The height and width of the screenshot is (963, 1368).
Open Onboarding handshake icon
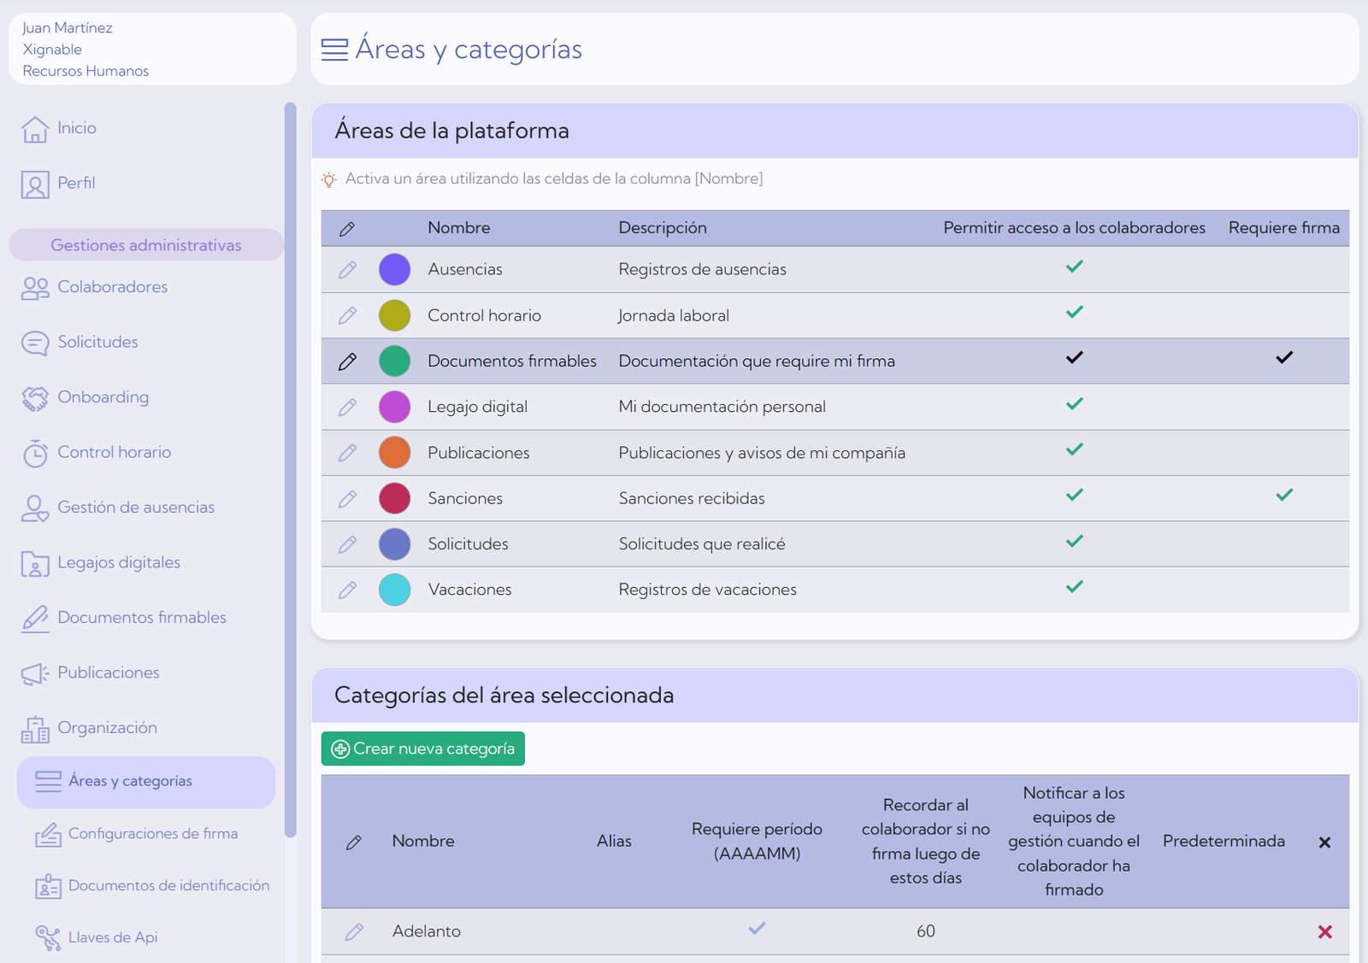35,398
